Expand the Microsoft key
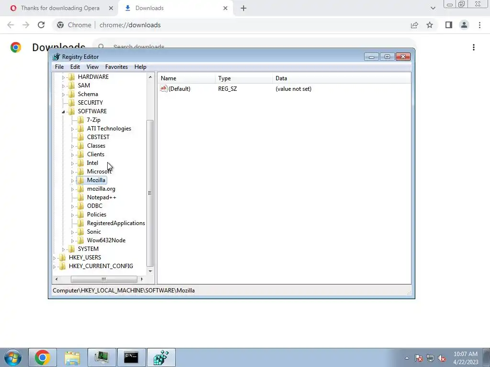This screenshot has height=367, width=490. point(72,172)
